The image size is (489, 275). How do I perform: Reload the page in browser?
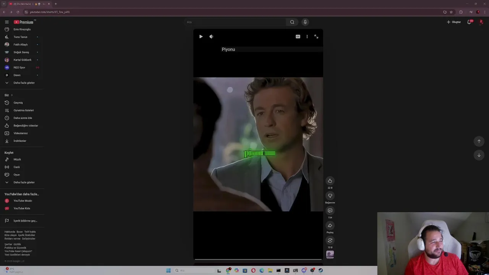tap(18, 12)
